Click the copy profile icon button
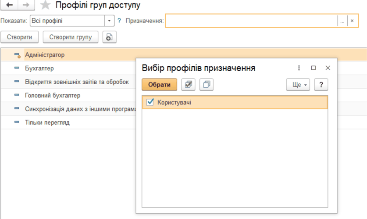This screenshot has width=367, height=219. coord(109,37)
